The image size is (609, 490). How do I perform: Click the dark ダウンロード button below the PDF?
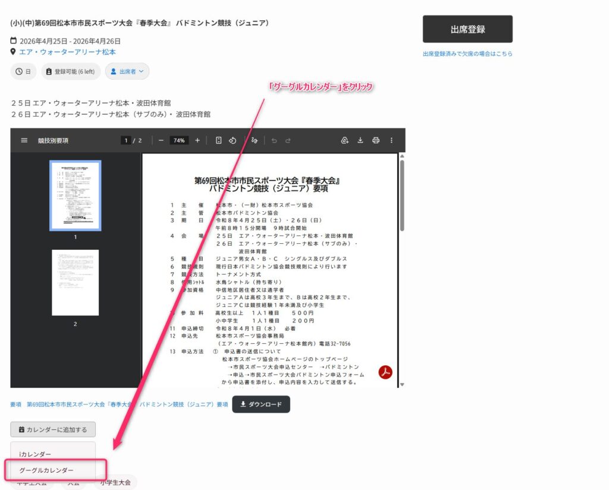pyautogui.click(x=260, y=404)
